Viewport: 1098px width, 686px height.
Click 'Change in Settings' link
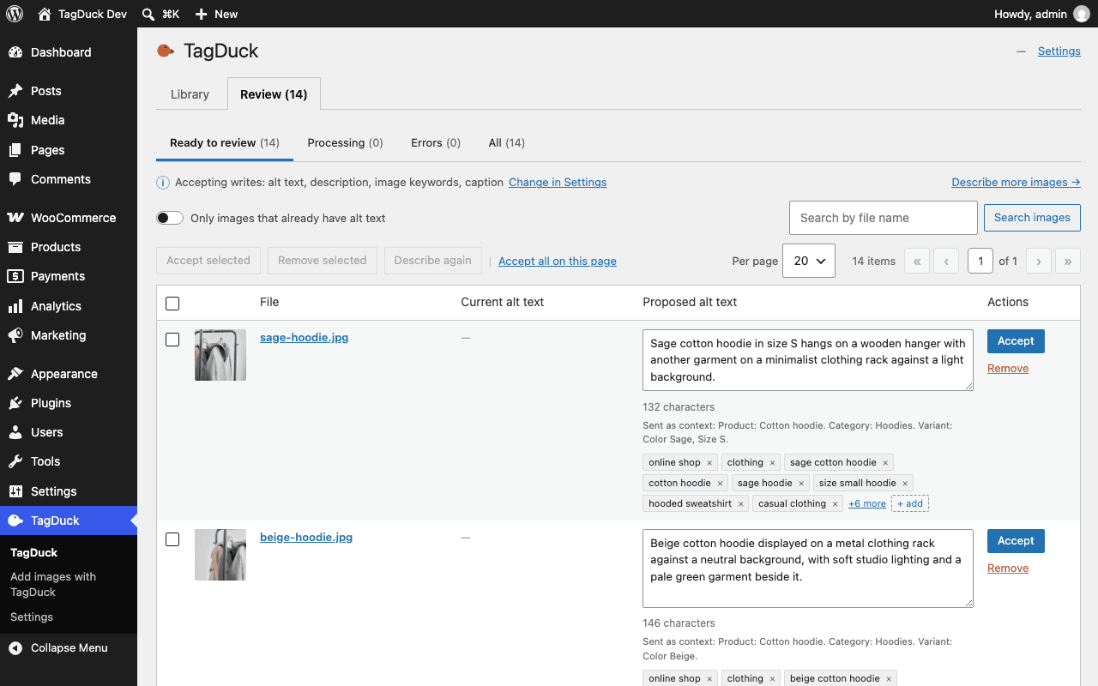point(558,183)
